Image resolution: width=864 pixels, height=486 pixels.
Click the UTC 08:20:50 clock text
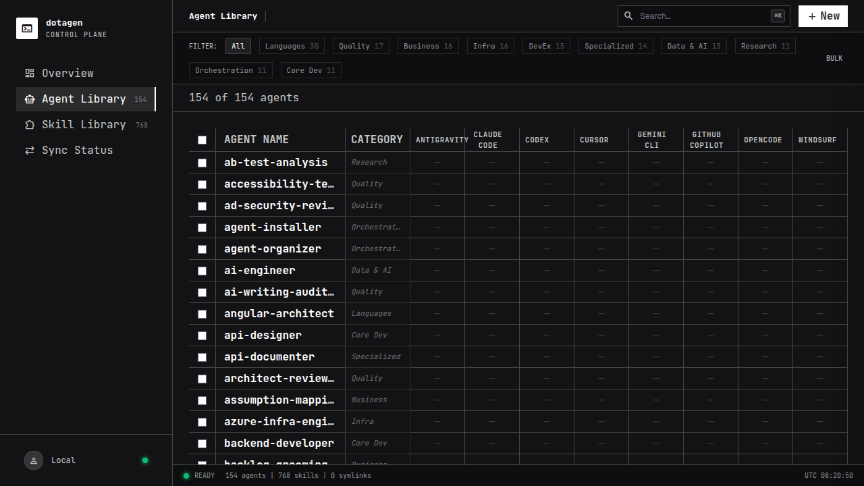click(x=828, y=475)
